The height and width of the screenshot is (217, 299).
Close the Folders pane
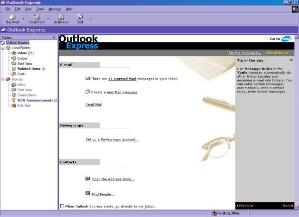click(54, 37)
